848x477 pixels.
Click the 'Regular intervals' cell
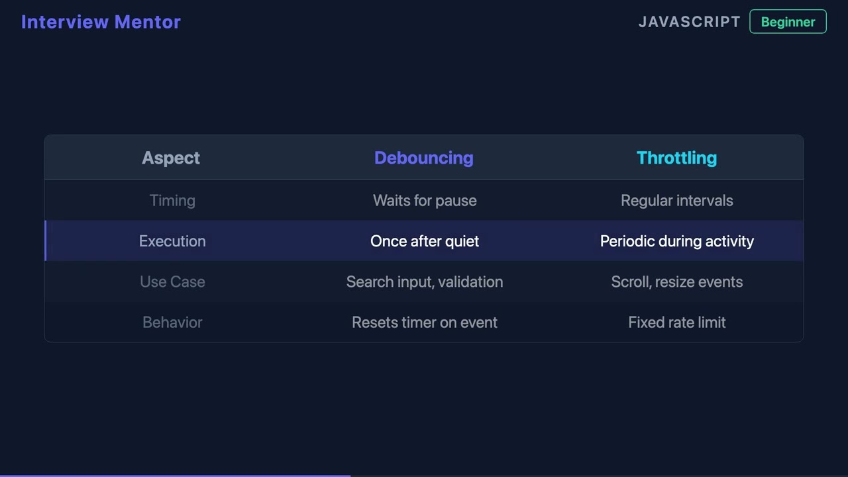(677, 201)
